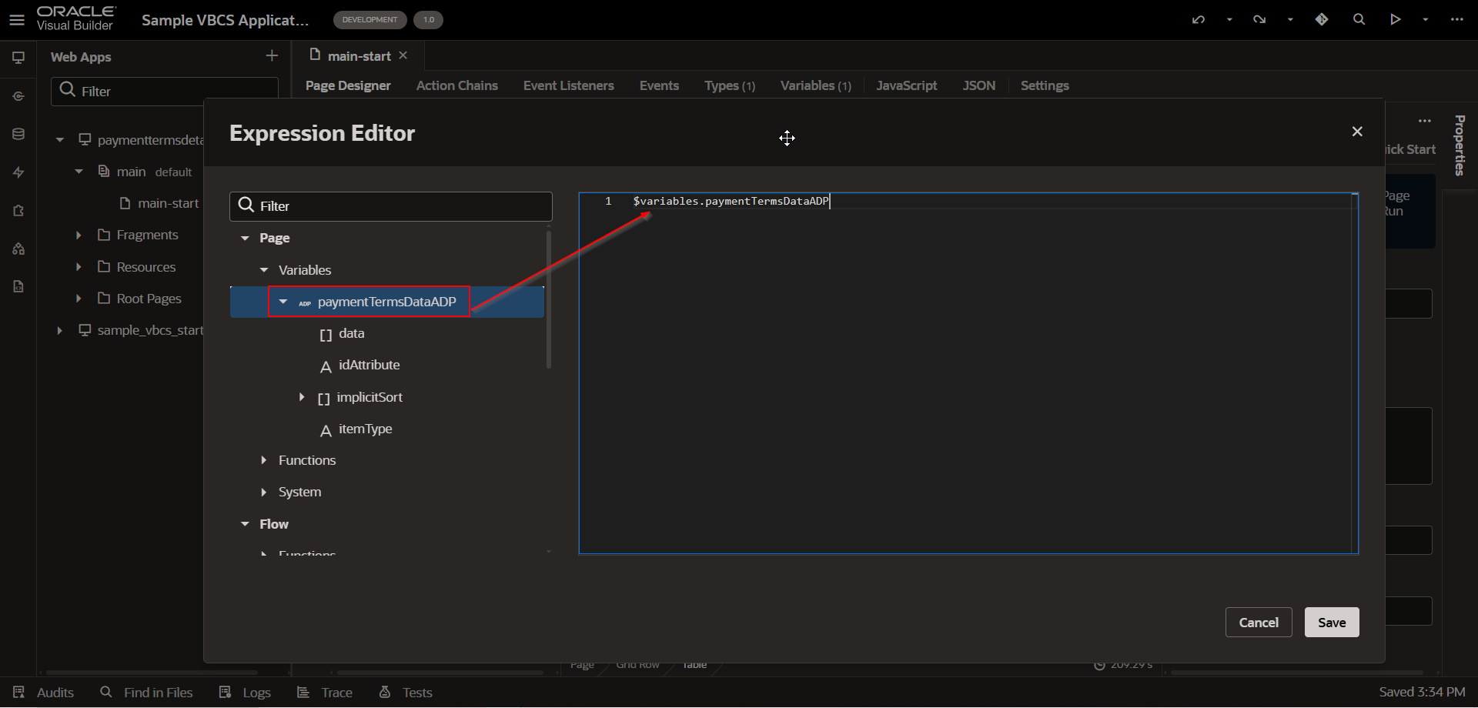Screen dimensions: 1478x708
Task: Close the Expression Editor dialog
Action: (1357, 132)
